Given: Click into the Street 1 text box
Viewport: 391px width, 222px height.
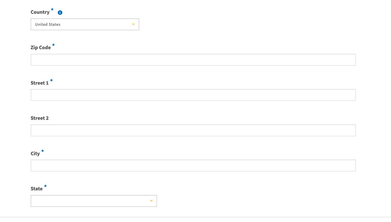Looking at the screenshot, I should coord(193,95).
